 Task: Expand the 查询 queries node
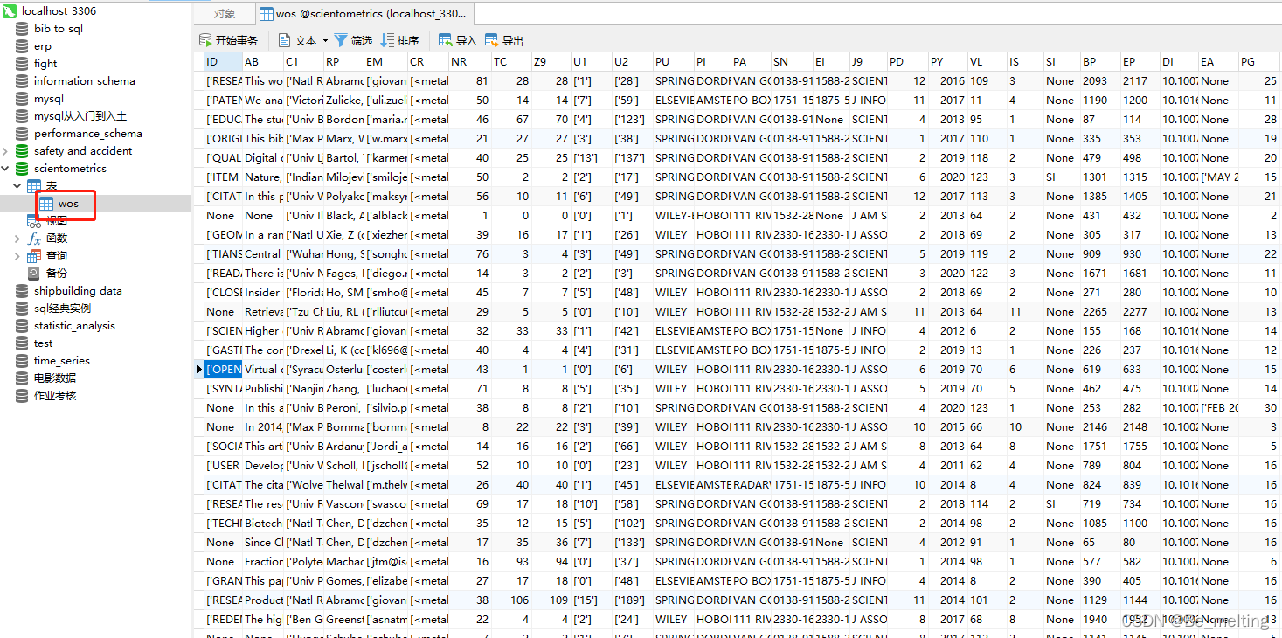pos(18,256)
